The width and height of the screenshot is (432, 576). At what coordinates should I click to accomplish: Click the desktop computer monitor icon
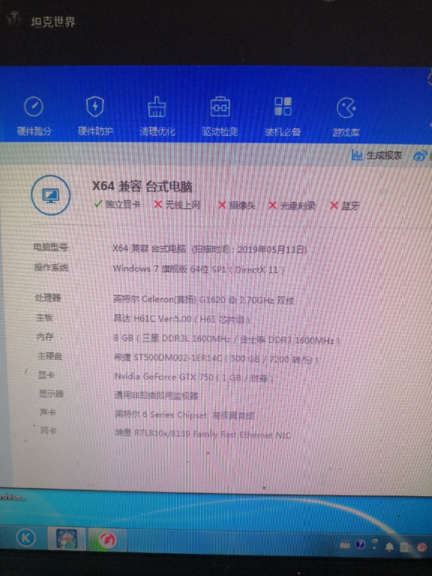coord(51,195)
